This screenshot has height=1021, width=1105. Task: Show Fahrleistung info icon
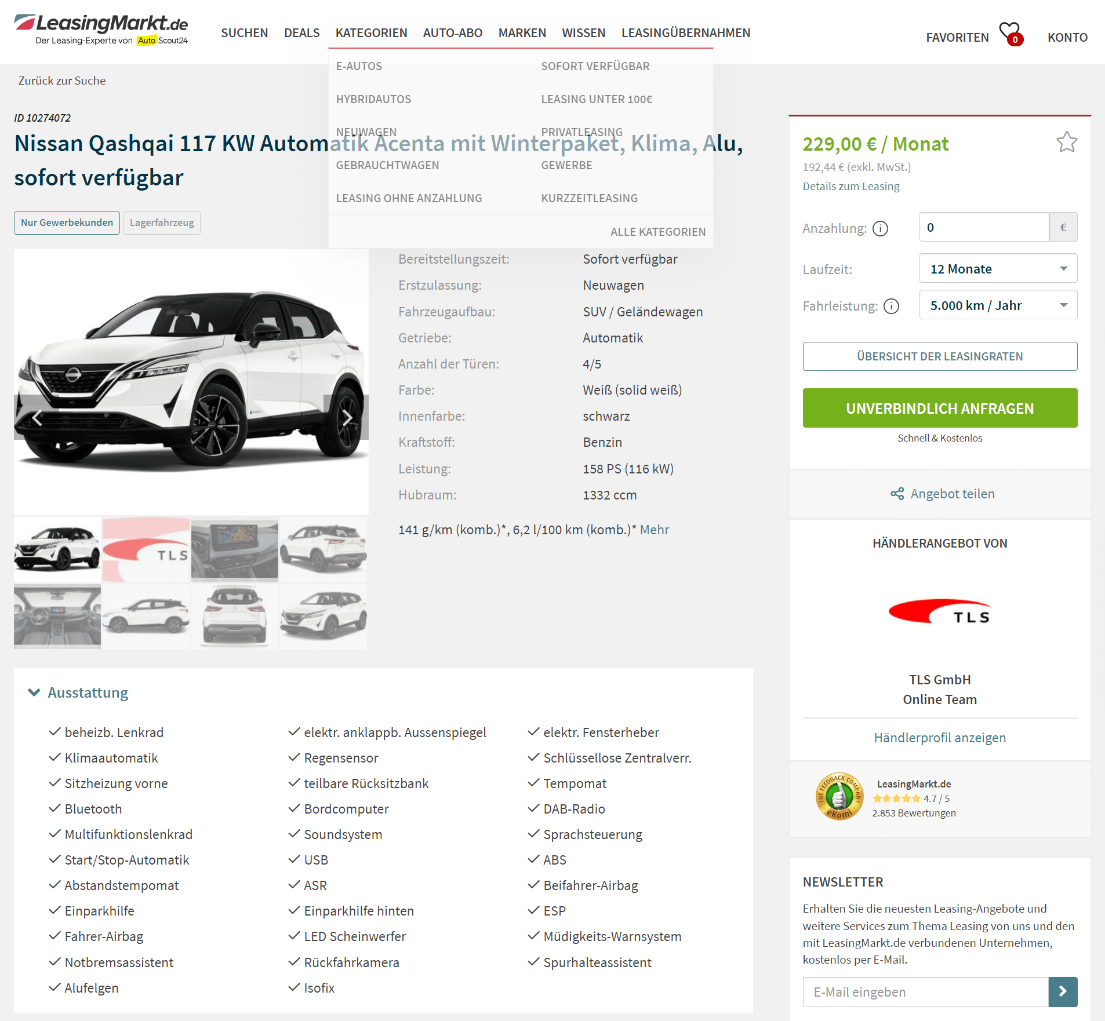pyautogui.click(x=891, y=306)
